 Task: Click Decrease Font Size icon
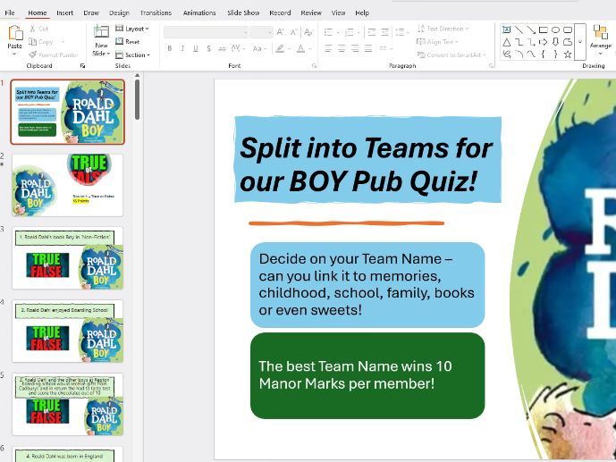[294, 32]
